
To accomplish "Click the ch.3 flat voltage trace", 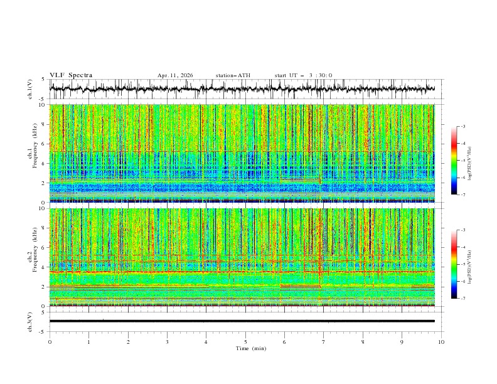I will tap(242, 321).
